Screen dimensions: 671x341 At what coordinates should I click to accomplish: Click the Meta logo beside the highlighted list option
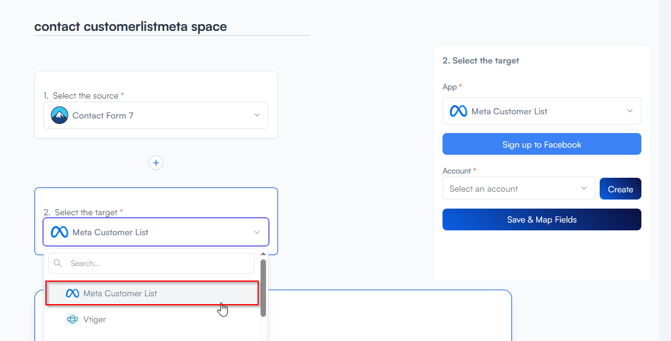click(73, 293)
